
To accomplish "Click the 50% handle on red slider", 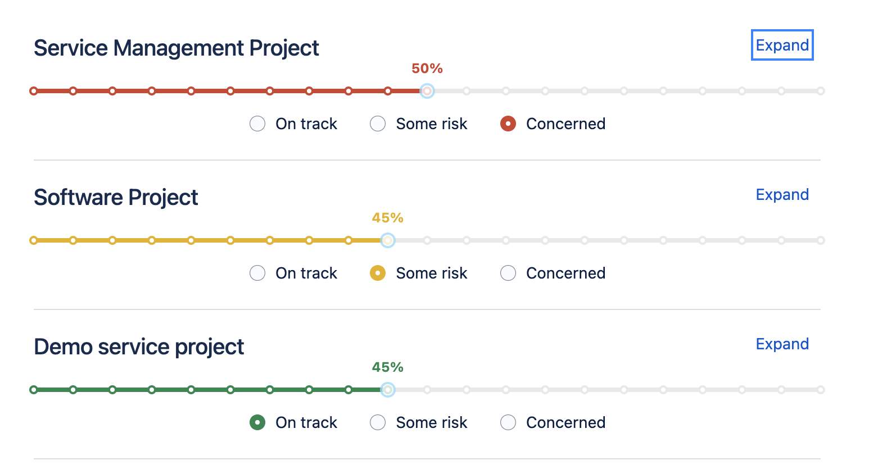I will [427, 91].
